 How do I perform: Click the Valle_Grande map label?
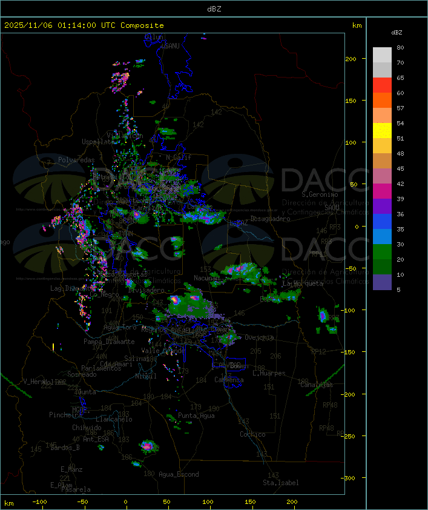163,351
